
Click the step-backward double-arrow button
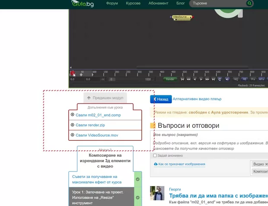(x=188, y=79)
